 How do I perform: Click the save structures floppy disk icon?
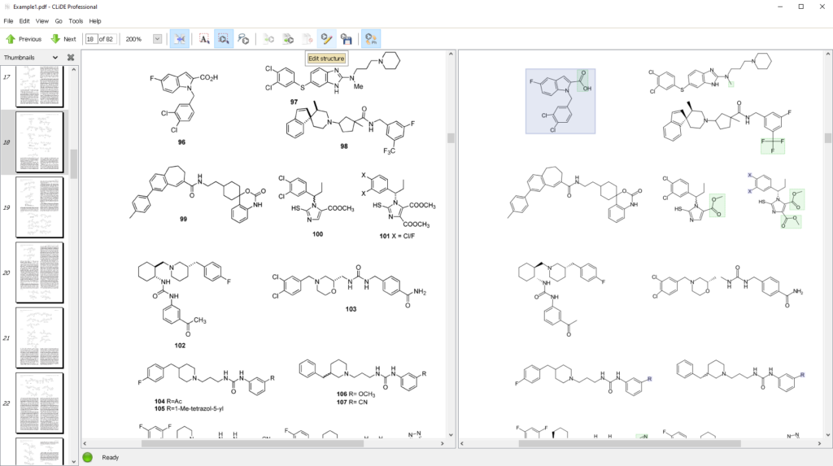click(346, 38)
